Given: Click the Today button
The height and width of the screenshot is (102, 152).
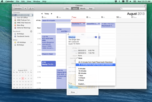Looking at the screenshot, I should pyautogui.click(x=47, y=14).
